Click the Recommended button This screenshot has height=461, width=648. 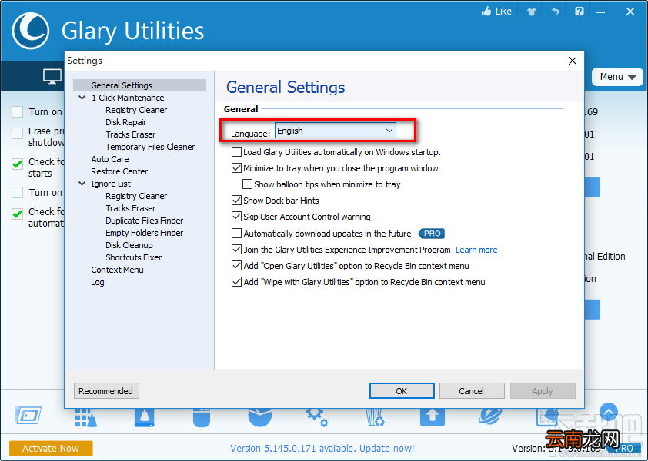tap(106, 390)
